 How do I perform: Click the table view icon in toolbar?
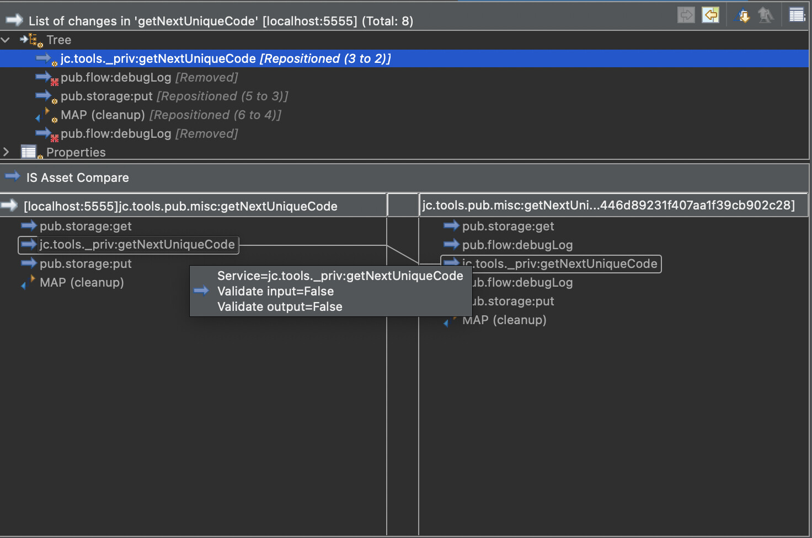point(797,15)
